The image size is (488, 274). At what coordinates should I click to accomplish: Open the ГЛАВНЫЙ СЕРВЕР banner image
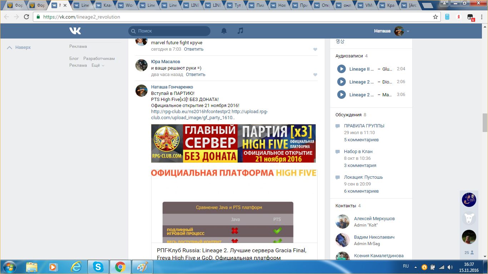point(233,143)
